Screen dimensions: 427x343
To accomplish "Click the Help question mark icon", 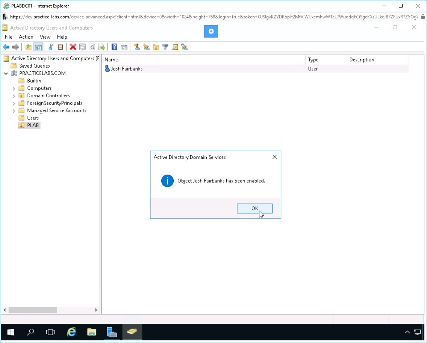I will point(114,47).
